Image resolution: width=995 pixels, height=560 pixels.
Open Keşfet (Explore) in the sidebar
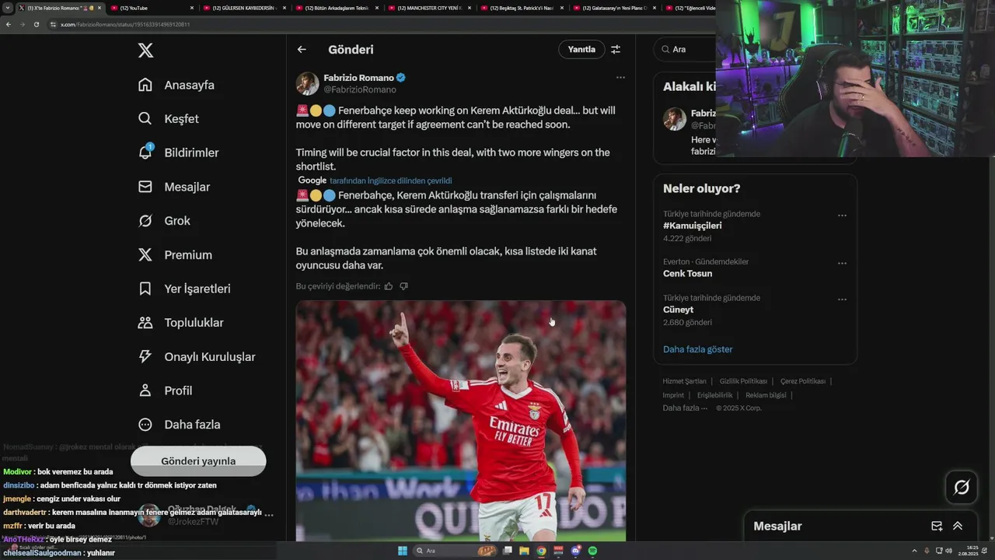169,119
